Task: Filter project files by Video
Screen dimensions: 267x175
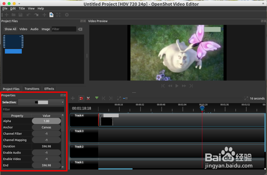Action: click(23, 29)
